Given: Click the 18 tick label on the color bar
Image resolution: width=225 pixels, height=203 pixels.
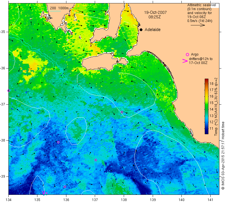Looking at the screenshot, I should click(211, 83).
